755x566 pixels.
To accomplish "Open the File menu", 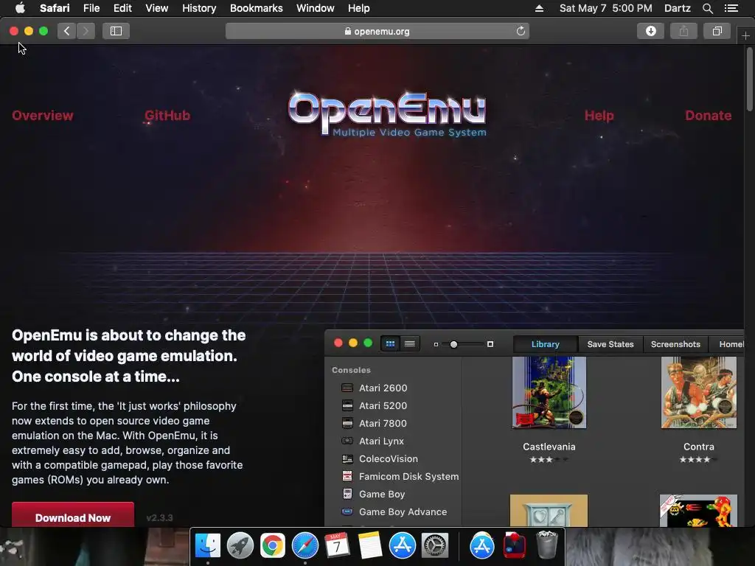I will (91, 8).
